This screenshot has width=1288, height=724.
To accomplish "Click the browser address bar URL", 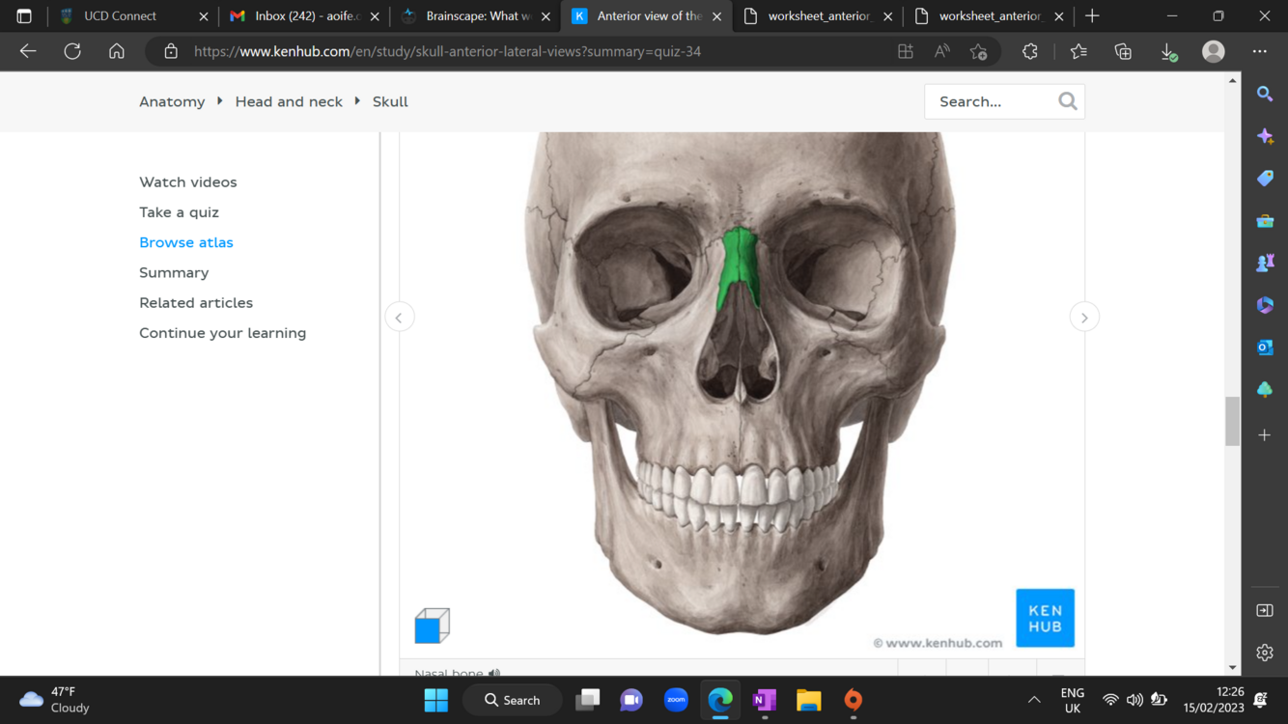I will click(447, 51).
